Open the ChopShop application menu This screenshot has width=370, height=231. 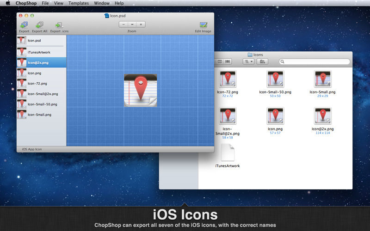[26, 3]
